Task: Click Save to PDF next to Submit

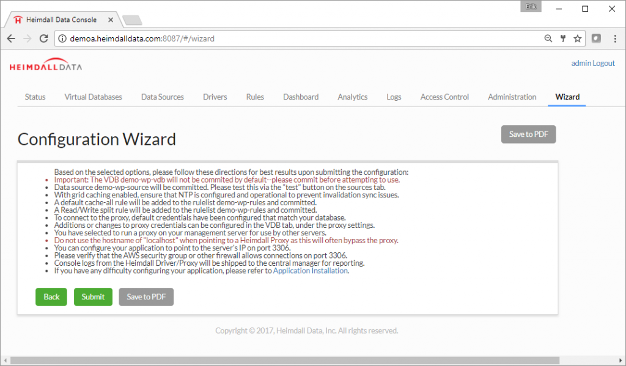Action: pos(146,297)
